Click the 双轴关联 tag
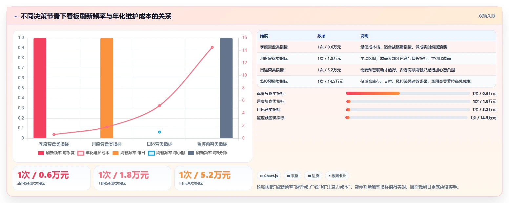 click(x=487, y=16)
